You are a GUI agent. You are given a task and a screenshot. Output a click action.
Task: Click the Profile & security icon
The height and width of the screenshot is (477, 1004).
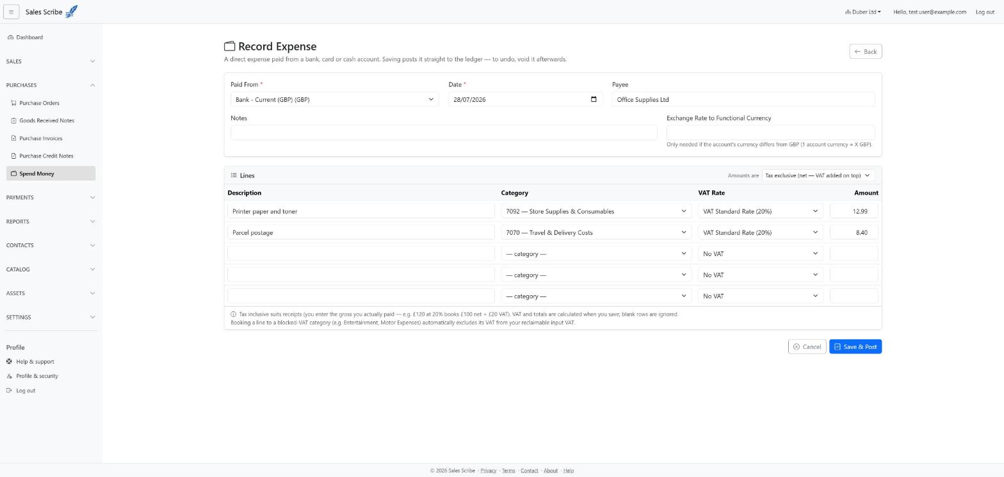[10, 376]
